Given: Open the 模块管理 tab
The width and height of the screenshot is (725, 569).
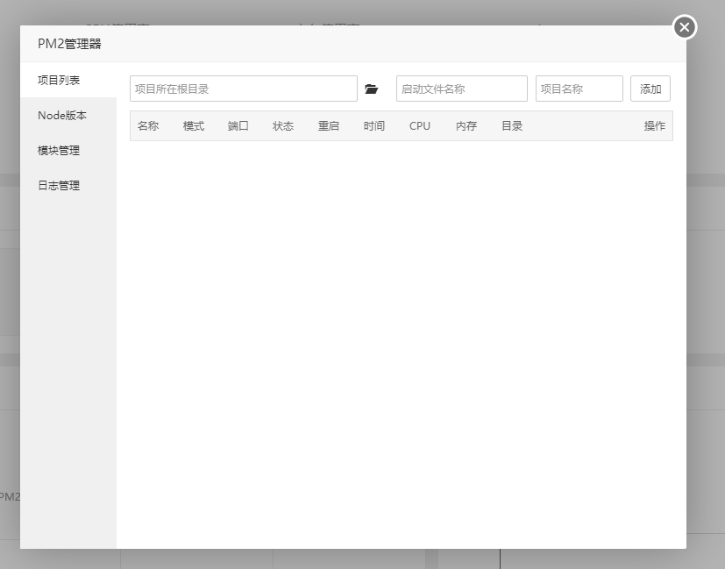Looking at the screenshot, I should coord(68,150).
